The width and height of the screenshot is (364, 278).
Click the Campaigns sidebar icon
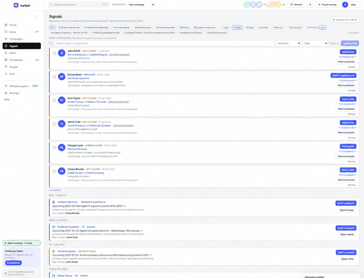click(x=6, y=39)
